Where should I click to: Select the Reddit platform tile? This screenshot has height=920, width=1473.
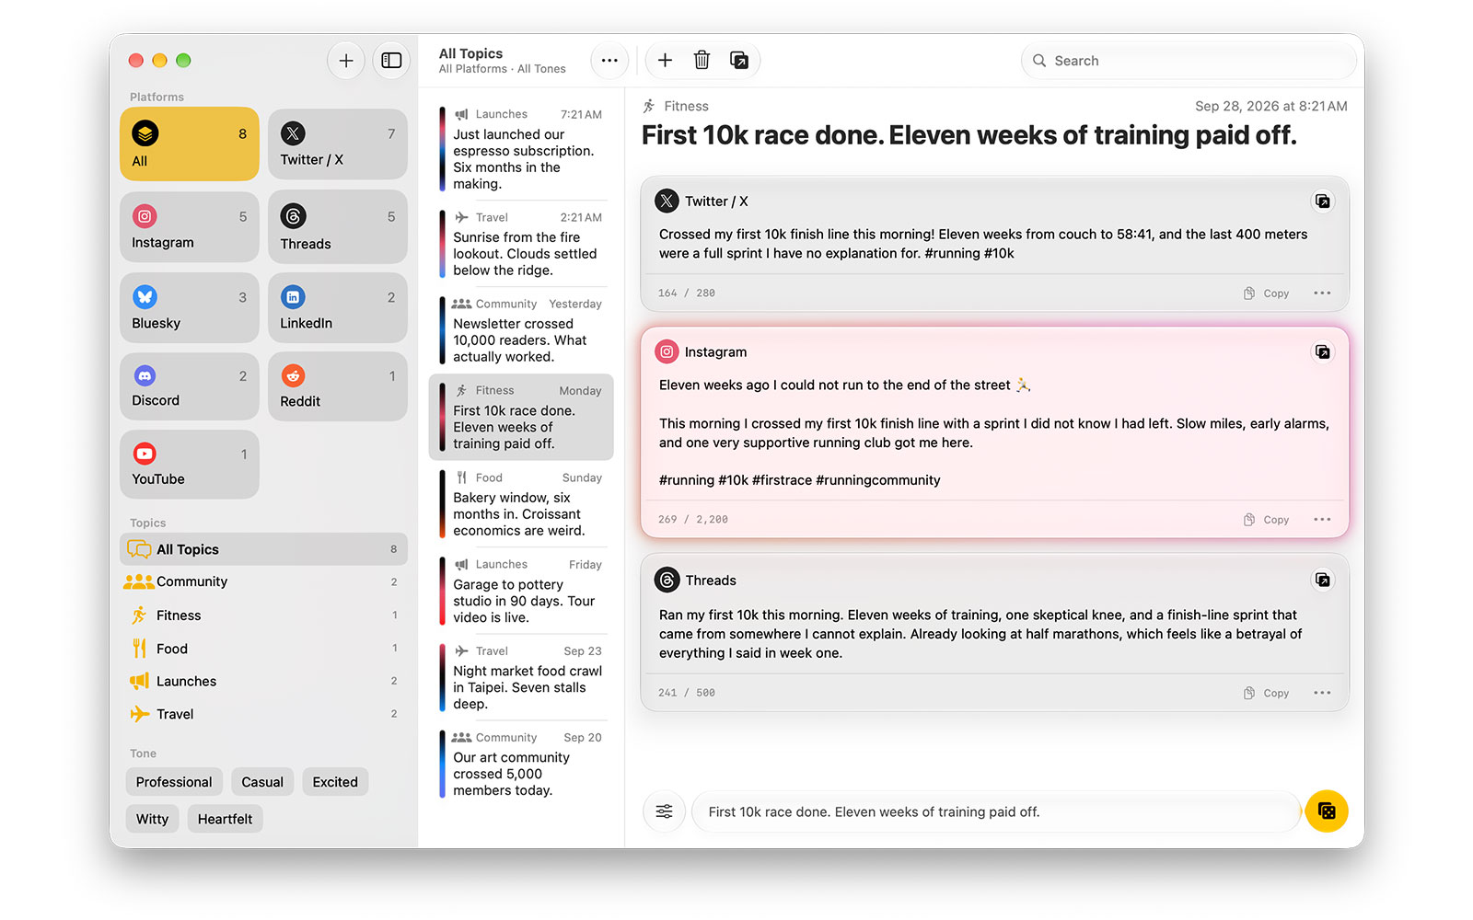338,386
